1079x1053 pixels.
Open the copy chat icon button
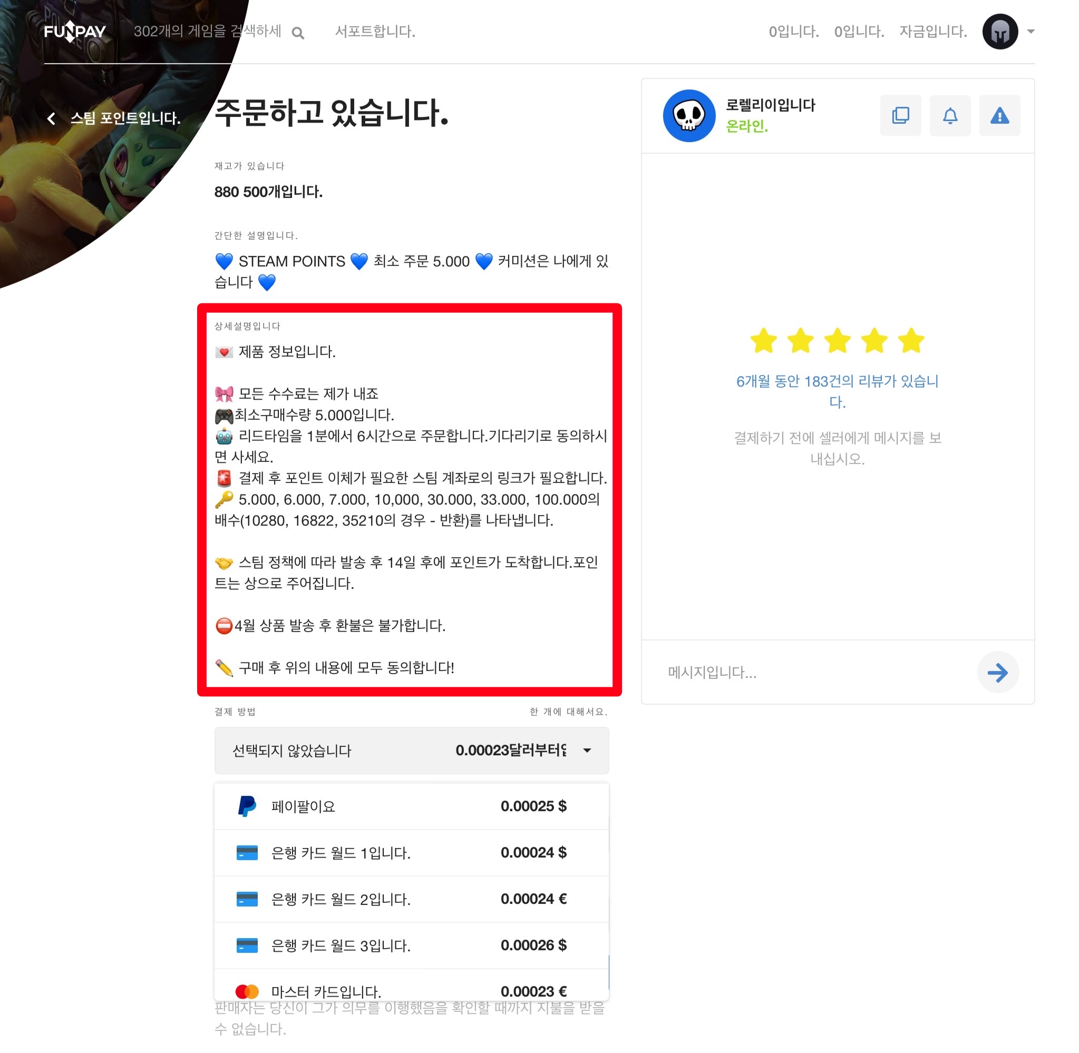(900, 115)
